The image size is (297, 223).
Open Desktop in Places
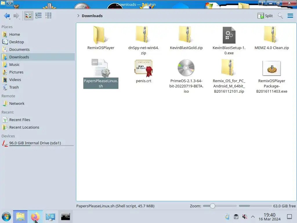coord(38,42)
